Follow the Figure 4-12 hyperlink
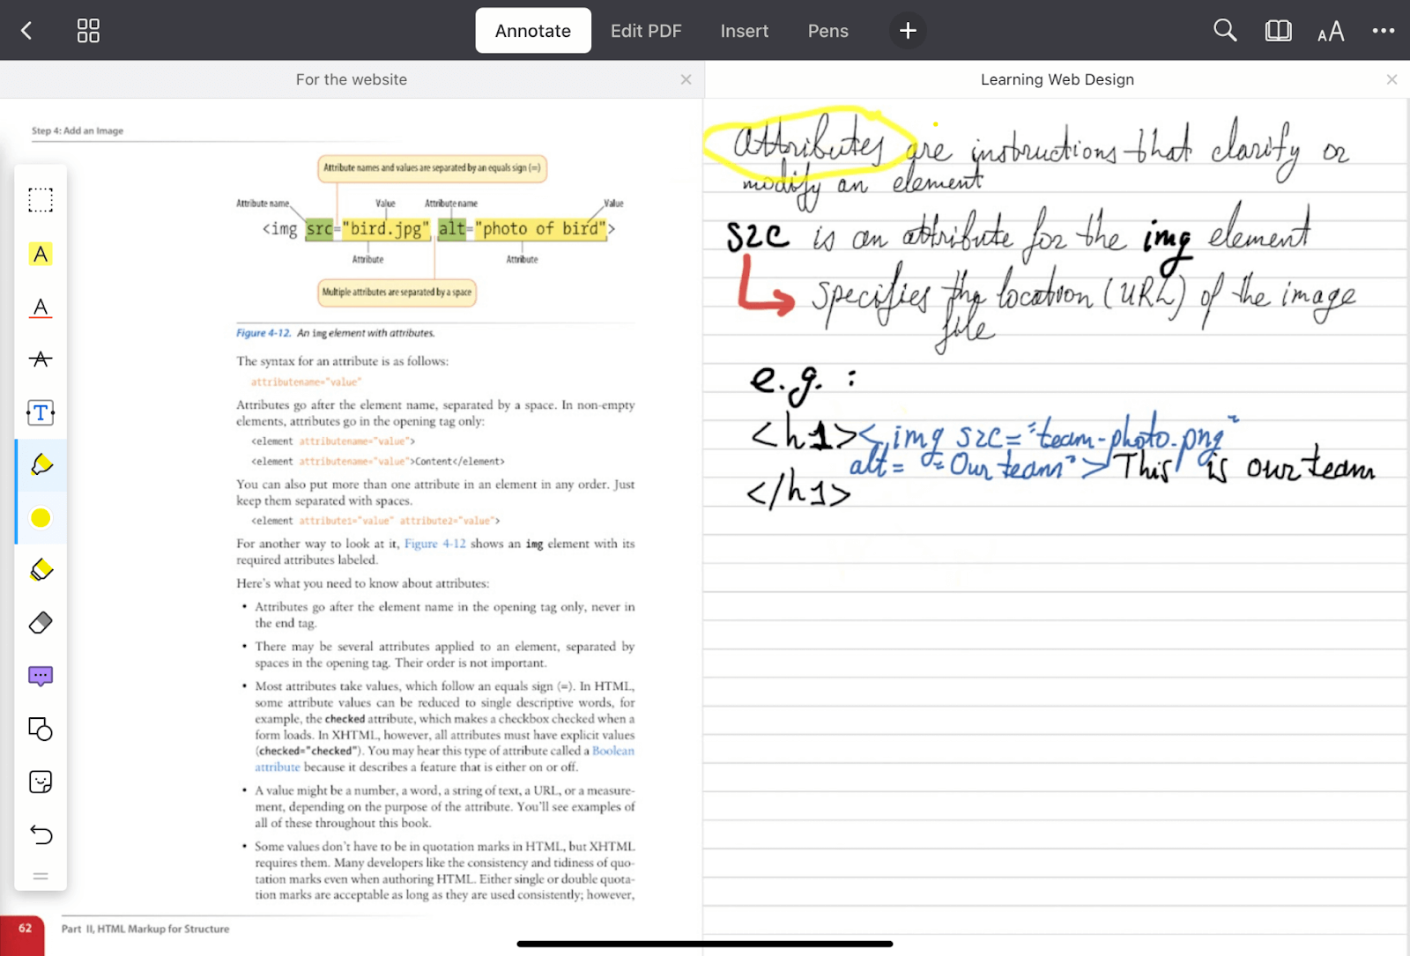Screen dimensions: 1410x956 coord(434,544)
